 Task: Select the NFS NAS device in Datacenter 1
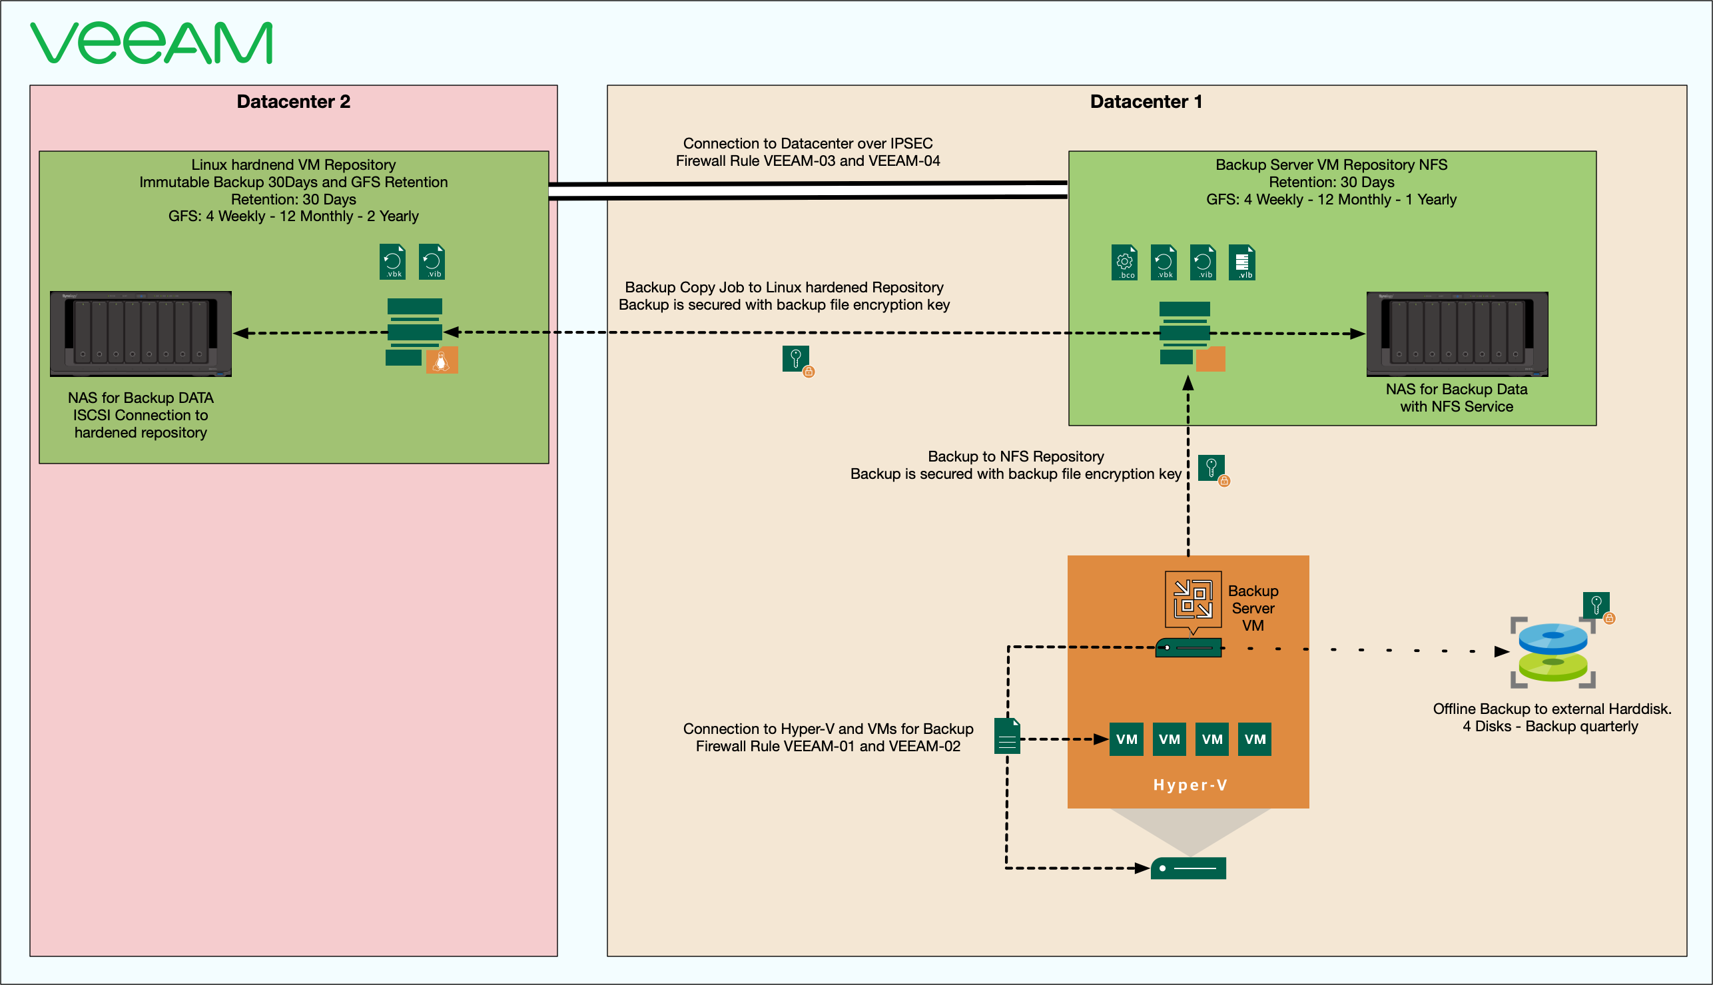click(1457, 334)
